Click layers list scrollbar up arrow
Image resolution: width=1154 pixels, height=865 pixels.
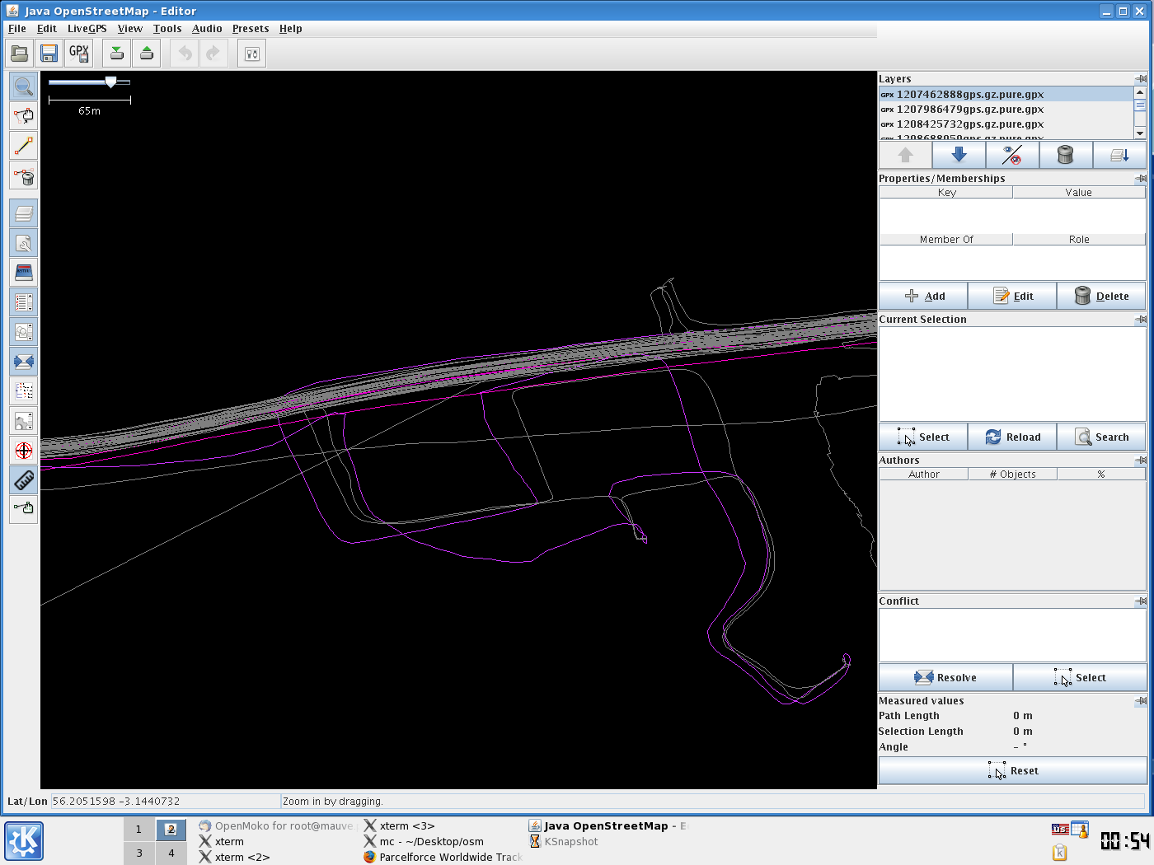(x=1140, y=92)
